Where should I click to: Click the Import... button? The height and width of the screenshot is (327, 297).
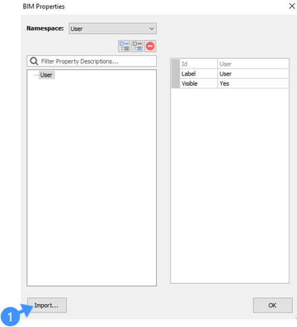click(47, 305)
